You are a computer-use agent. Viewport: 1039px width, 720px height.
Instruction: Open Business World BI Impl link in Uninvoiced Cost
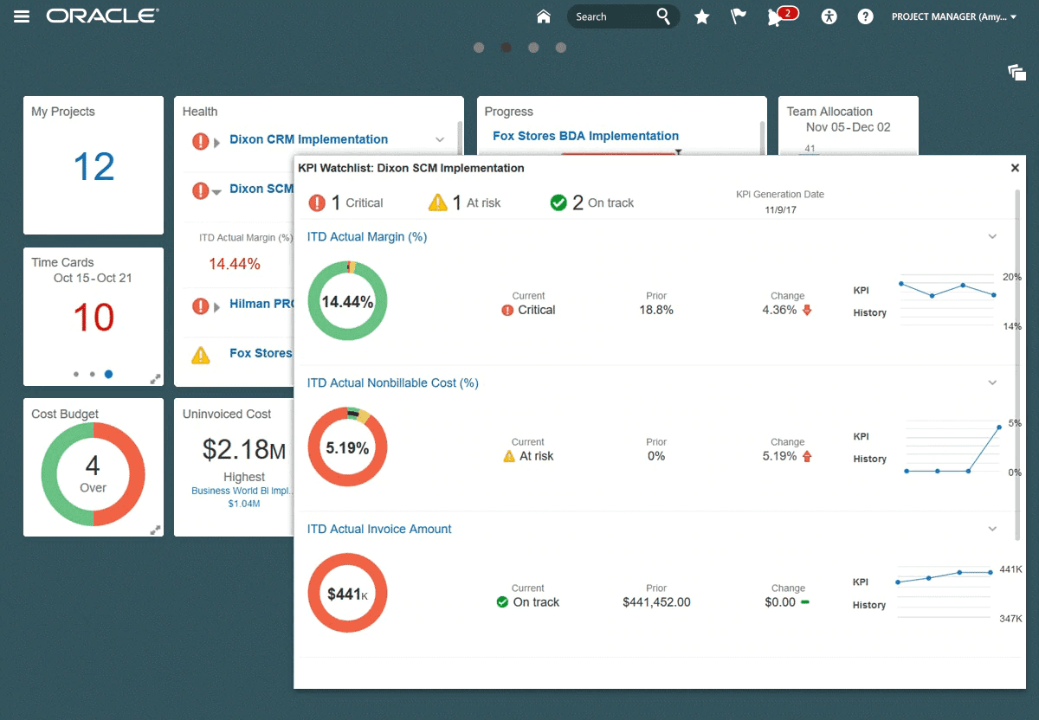click(243, 491)
